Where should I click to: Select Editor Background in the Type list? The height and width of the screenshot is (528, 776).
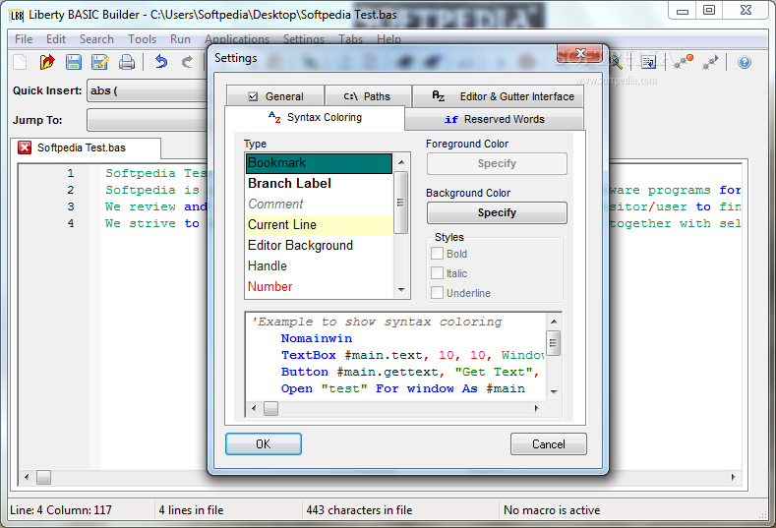[319, 246]
